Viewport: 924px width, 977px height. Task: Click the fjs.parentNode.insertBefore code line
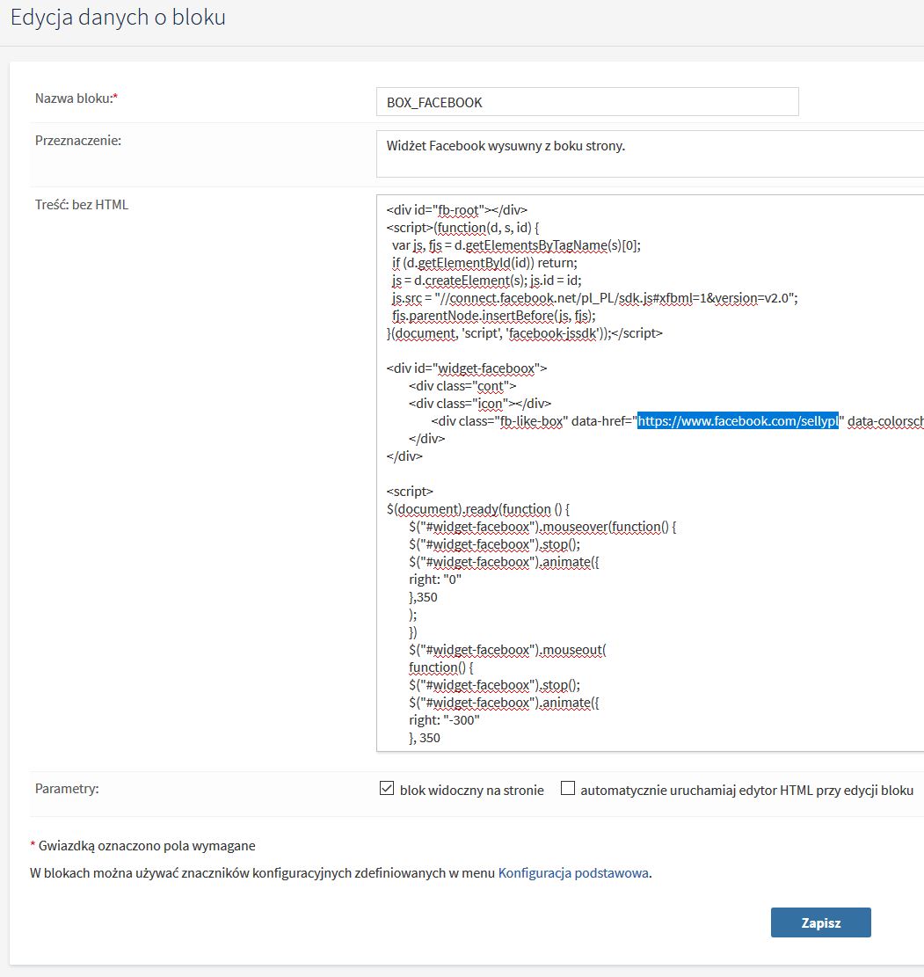(x=494, y=316)
